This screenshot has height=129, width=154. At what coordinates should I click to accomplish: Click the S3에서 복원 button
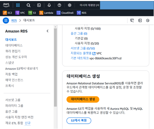[79, 121]
